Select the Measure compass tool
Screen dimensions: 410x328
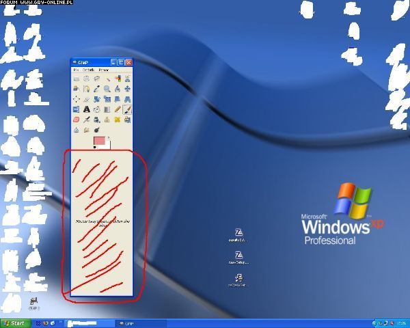tap(118, 89)
